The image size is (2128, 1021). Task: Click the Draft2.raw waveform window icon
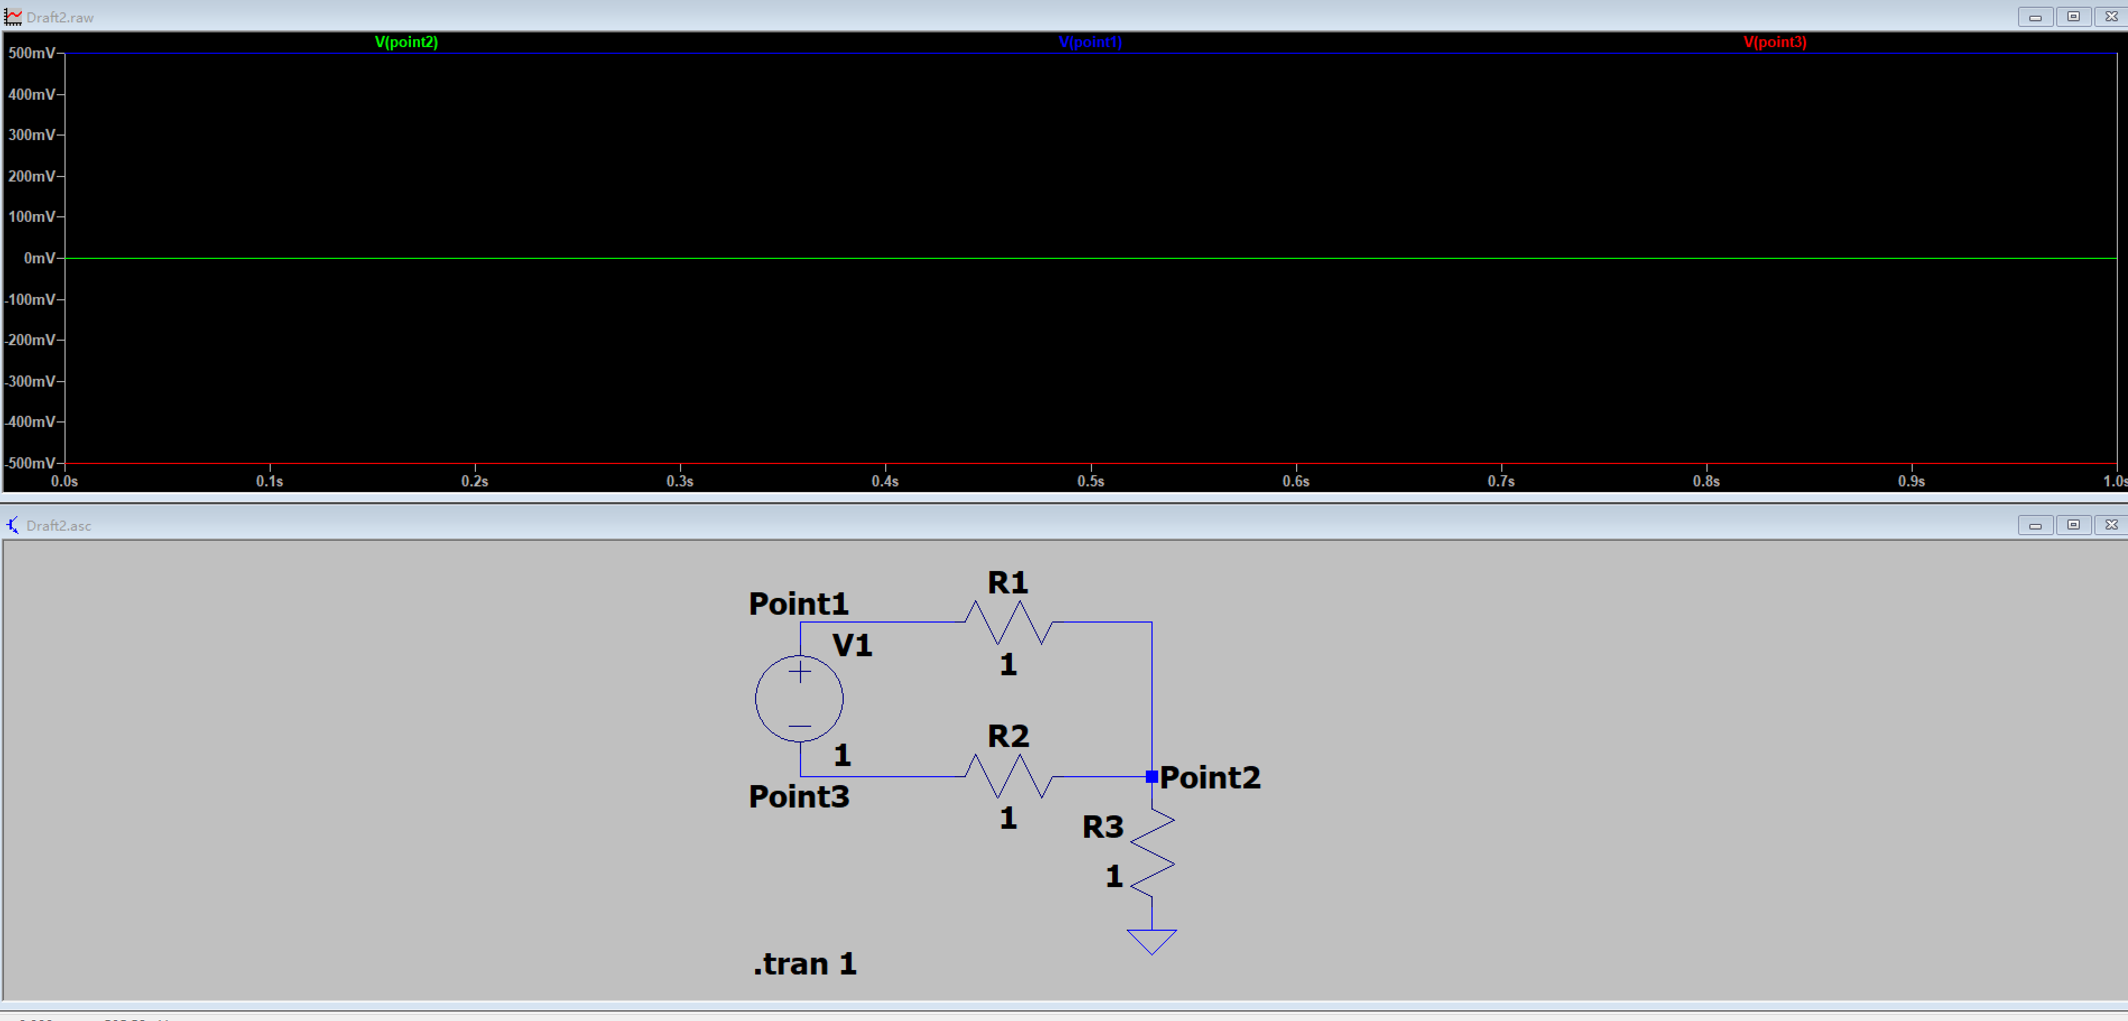[12, 16]
